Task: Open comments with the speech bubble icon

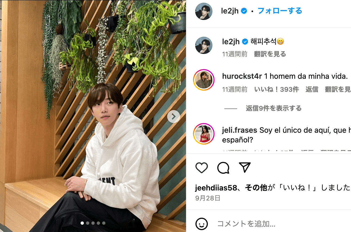Action: (223, 168)
